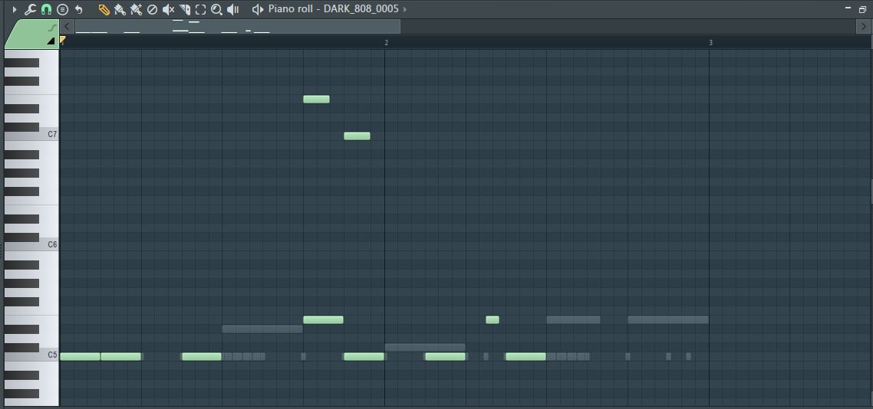Select the Draw pencil tool
Screen dimensions: 873x409
pos(104,9)
